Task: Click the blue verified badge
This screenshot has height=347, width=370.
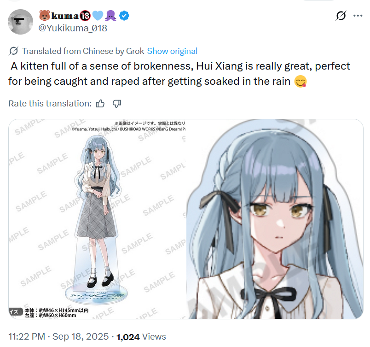Action: (x=124, y=16)
